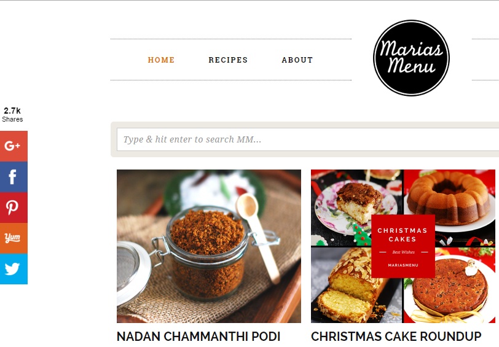Image resolution: width=499 pixels, height=347 pixels.
Task: Open the RECIPES menu item
Action: (x=228, y=60)
